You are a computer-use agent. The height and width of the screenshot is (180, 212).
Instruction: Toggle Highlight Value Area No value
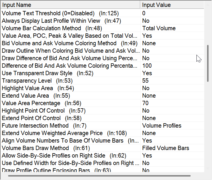tap(172, 88)
